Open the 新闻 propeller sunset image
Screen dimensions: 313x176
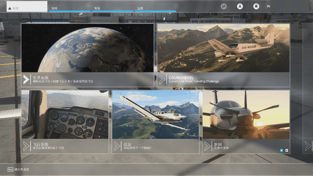point(246,115)
